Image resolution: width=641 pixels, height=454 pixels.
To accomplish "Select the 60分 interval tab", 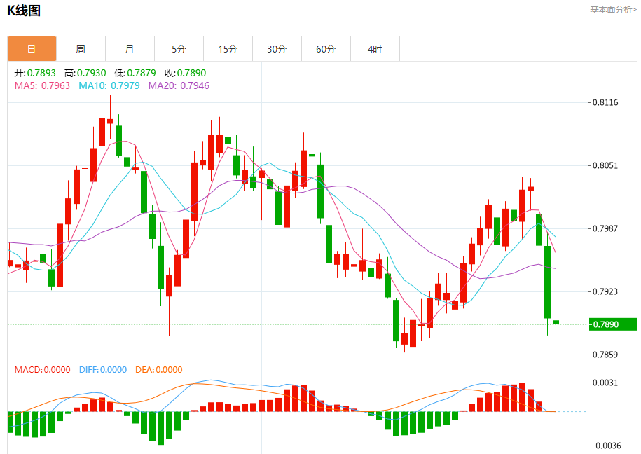I will (326, 49).
